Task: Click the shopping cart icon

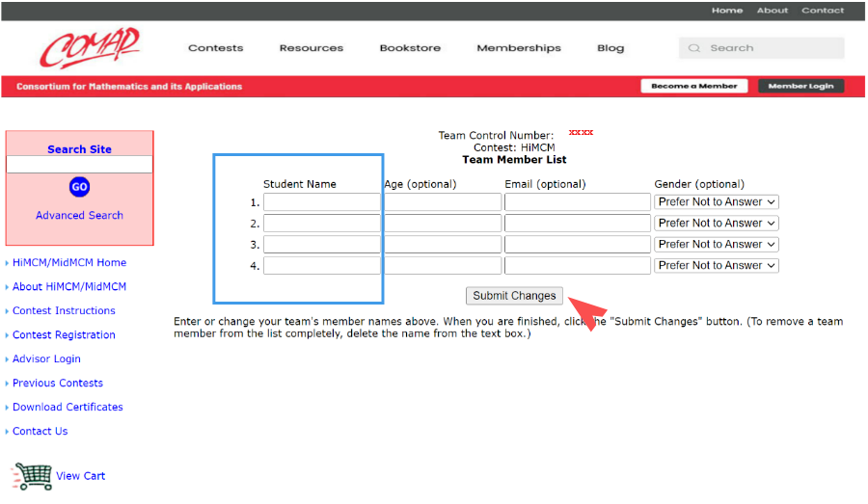Action: [x=32, y=476]
